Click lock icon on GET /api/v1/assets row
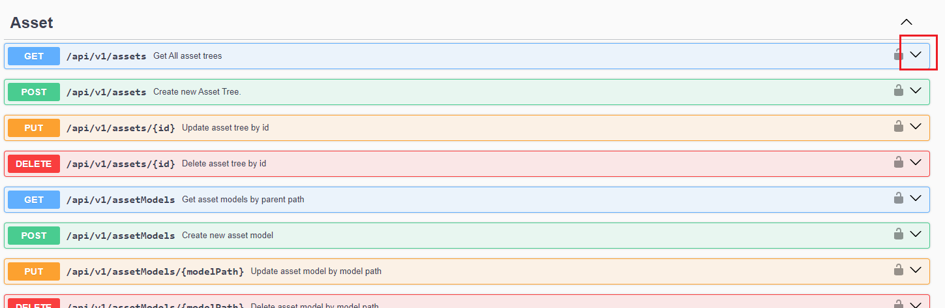Viewport: 945px width, 308px height. (898, 55)
